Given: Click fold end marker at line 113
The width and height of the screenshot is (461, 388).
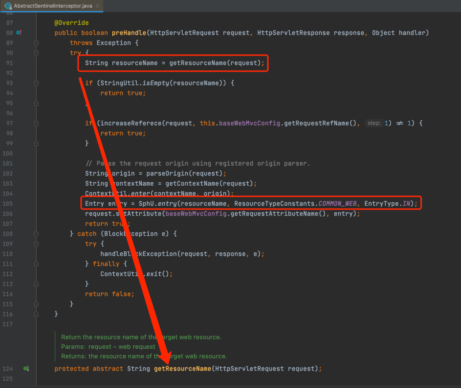Looking at the screenshot, I should click(36, 284).
